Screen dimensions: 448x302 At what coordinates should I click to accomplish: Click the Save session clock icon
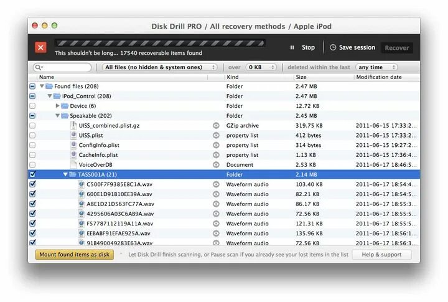point(333,47)
